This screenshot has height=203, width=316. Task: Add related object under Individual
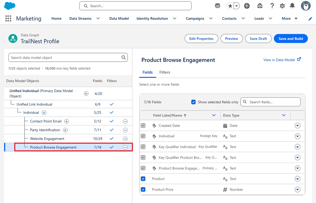click(x=44, y=113)
